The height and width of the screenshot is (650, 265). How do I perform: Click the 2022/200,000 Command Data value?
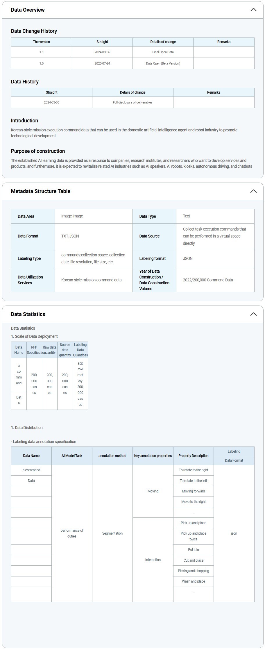[208, 280]
